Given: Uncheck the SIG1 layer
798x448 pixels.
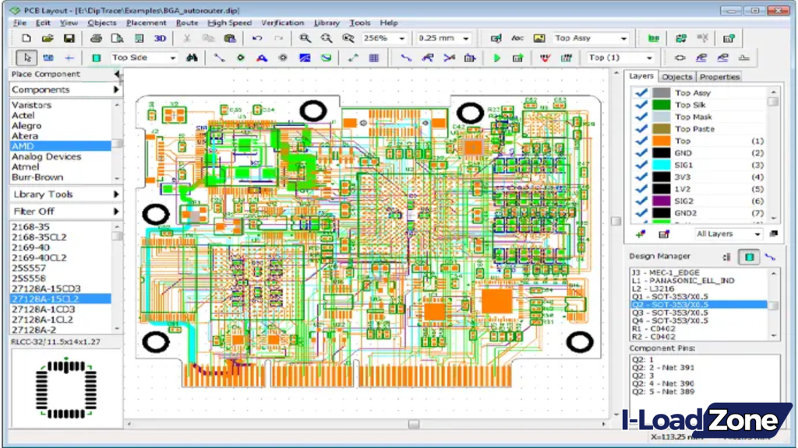Looking at the screenshot, I should (x=641, y=164).
